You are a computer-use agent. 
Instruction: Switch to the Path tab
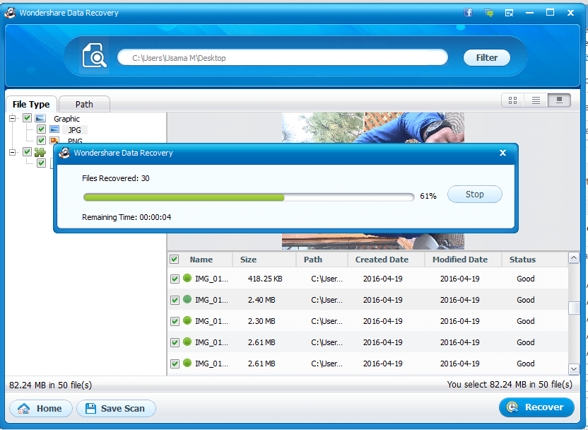coord(84,104)
